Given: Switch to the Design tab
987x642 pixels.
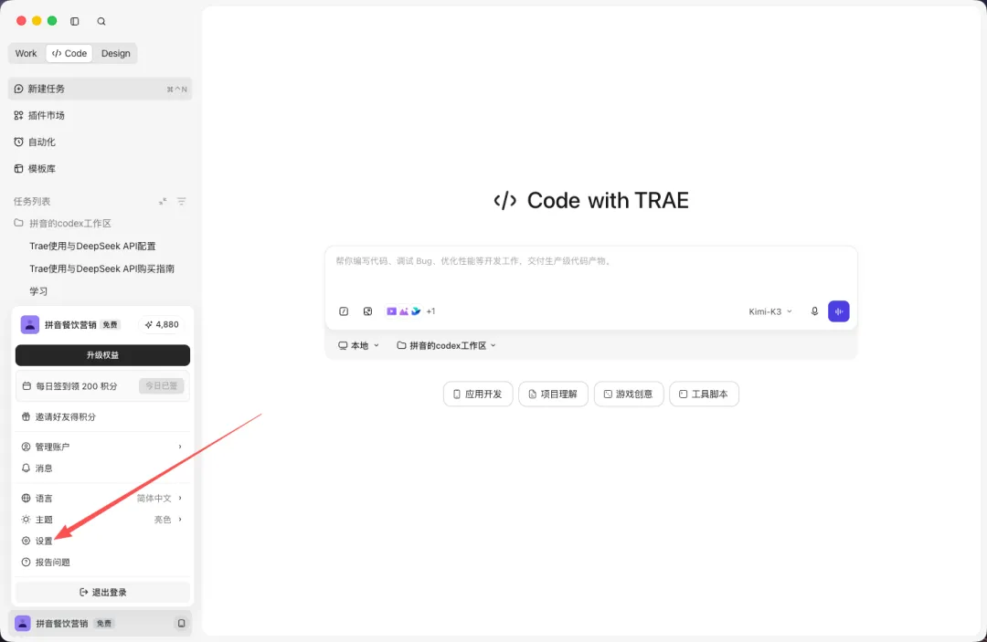Looking at the screenshot, I should click(116, 54).
